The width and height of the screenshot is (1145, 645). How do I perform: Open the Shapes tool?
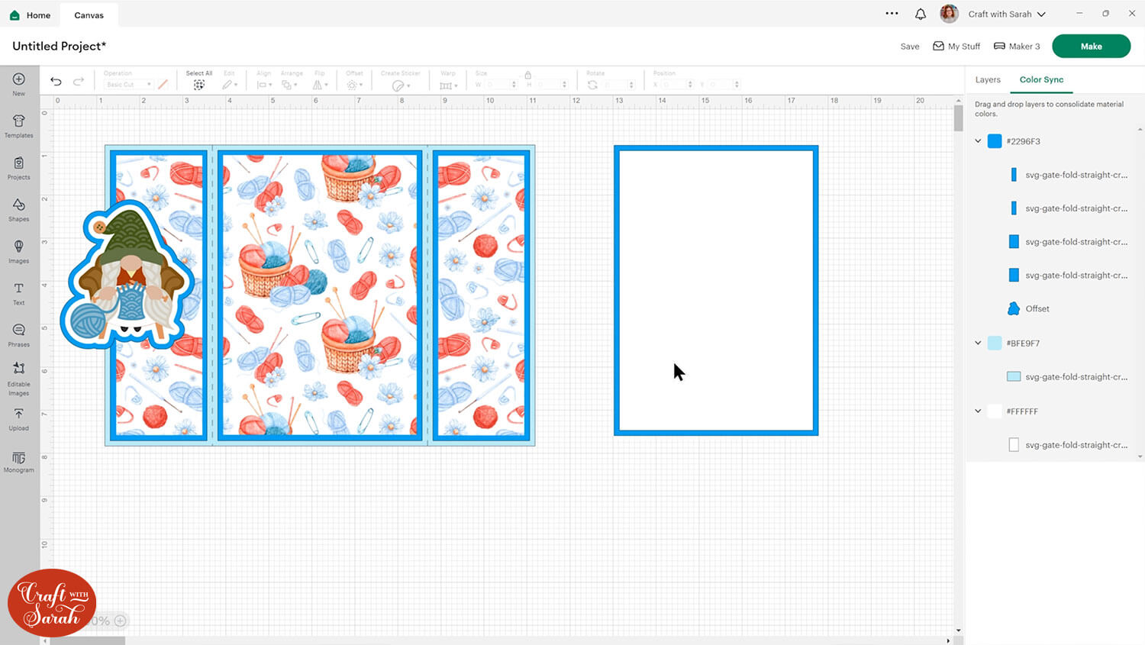coord(19,209)
